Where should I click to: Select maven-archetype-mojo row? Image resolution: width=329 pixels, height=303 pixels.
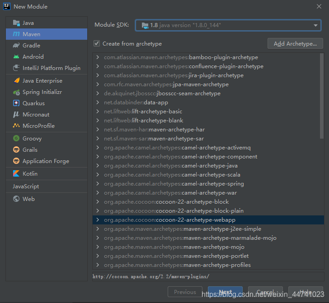[208, 247]
